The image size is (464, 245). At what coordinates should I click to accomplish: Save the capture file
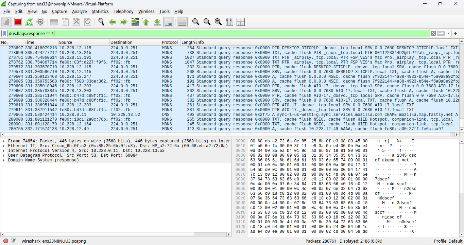click(65, 22)
